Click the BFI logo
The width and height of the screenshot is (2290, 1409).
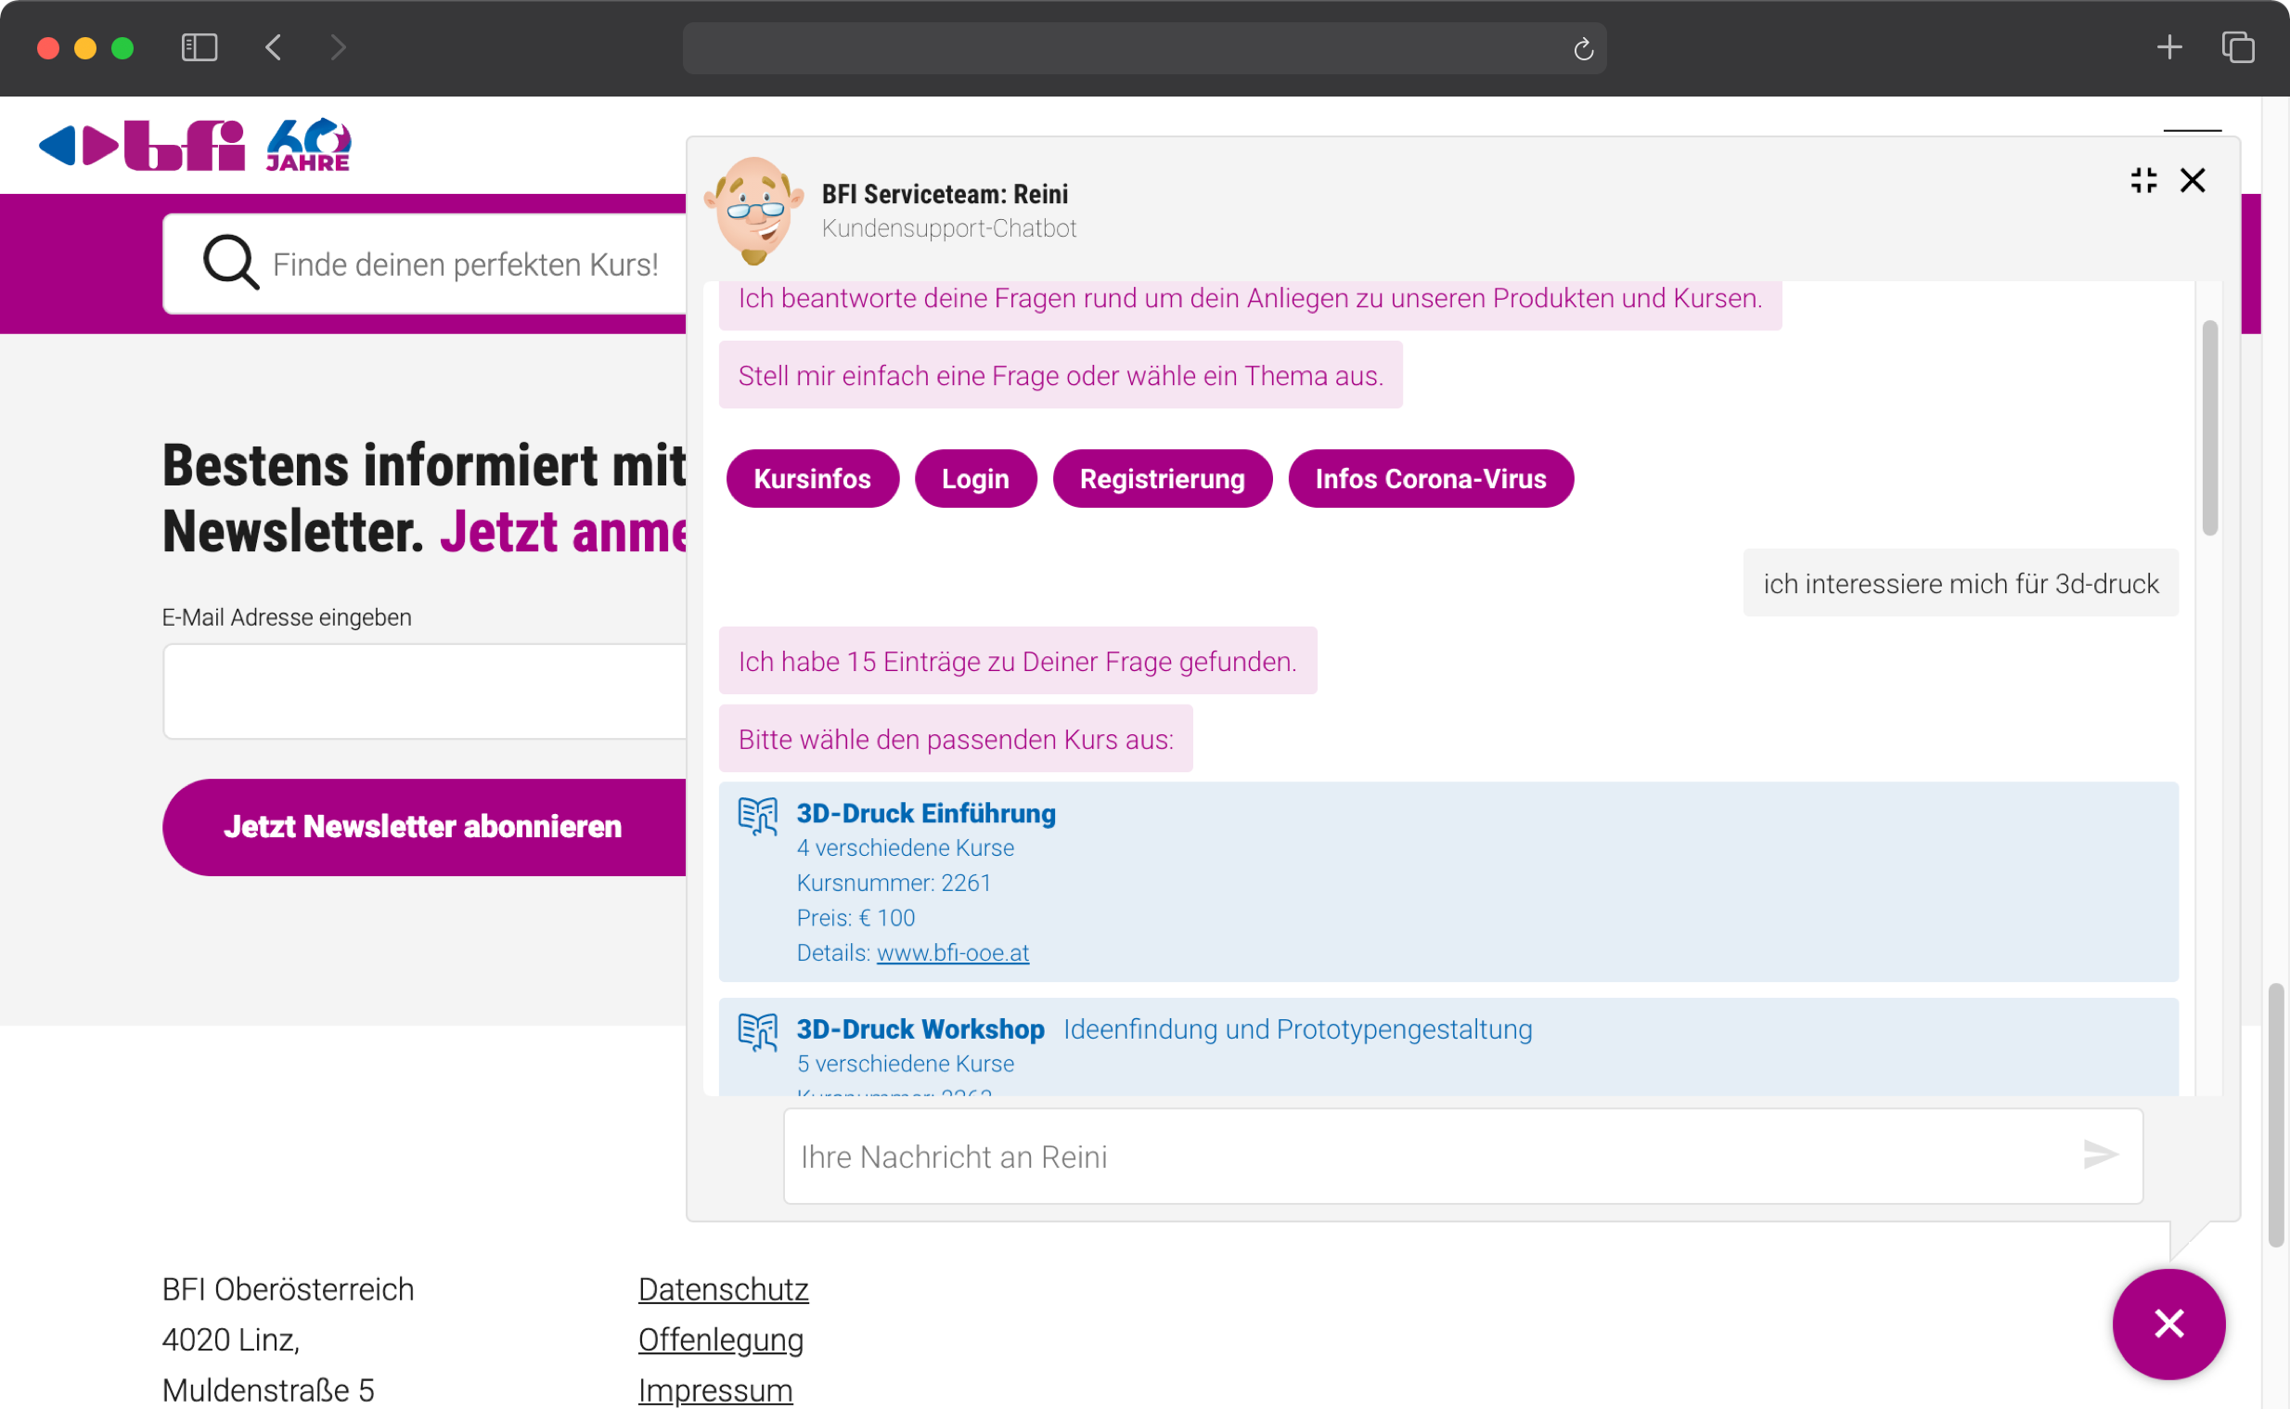[142, 146]
